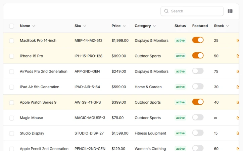Check the Studio Display row checkbox
The height and width of the screenshot is (151, 243).
coord(12,133)
